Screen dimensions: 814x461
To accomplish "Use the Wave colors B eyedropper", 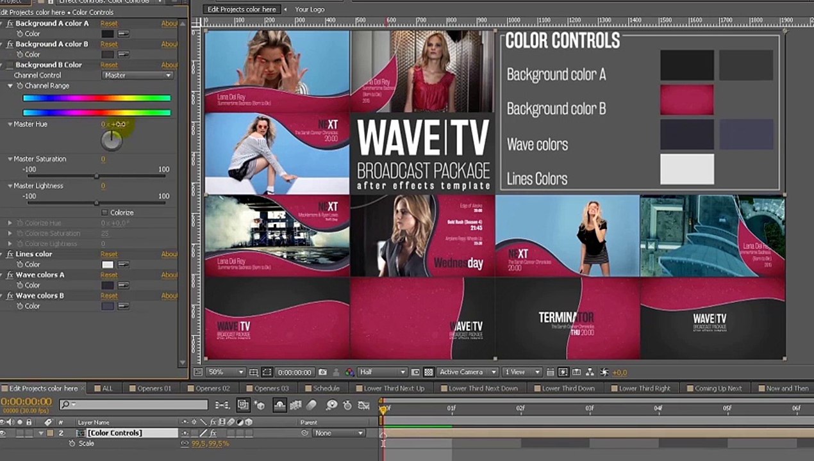I will [123, 306].
